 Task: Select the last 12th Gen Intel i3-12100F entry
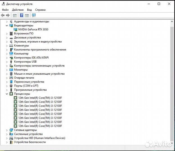coord(40,126)
